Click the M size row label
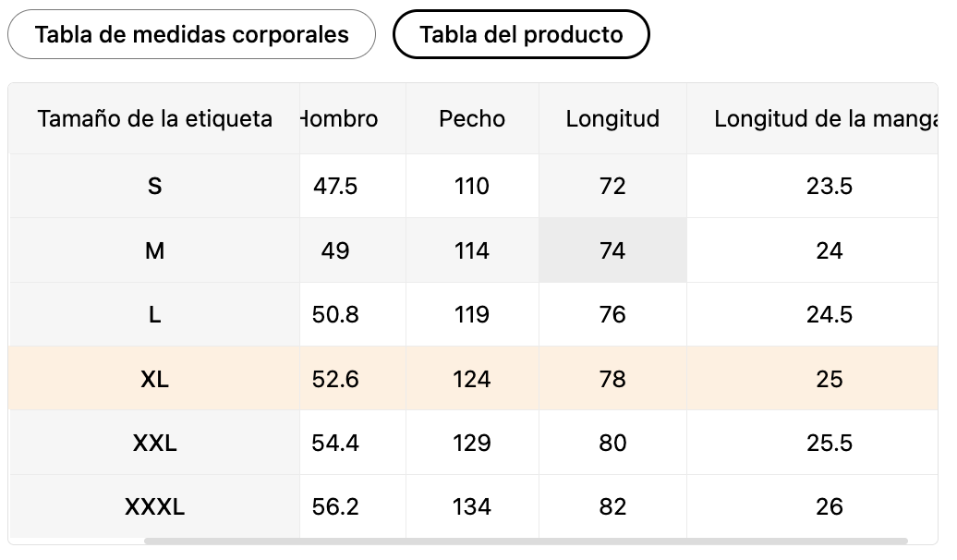This screenshot has height=560, width=957. coord(154,250)
